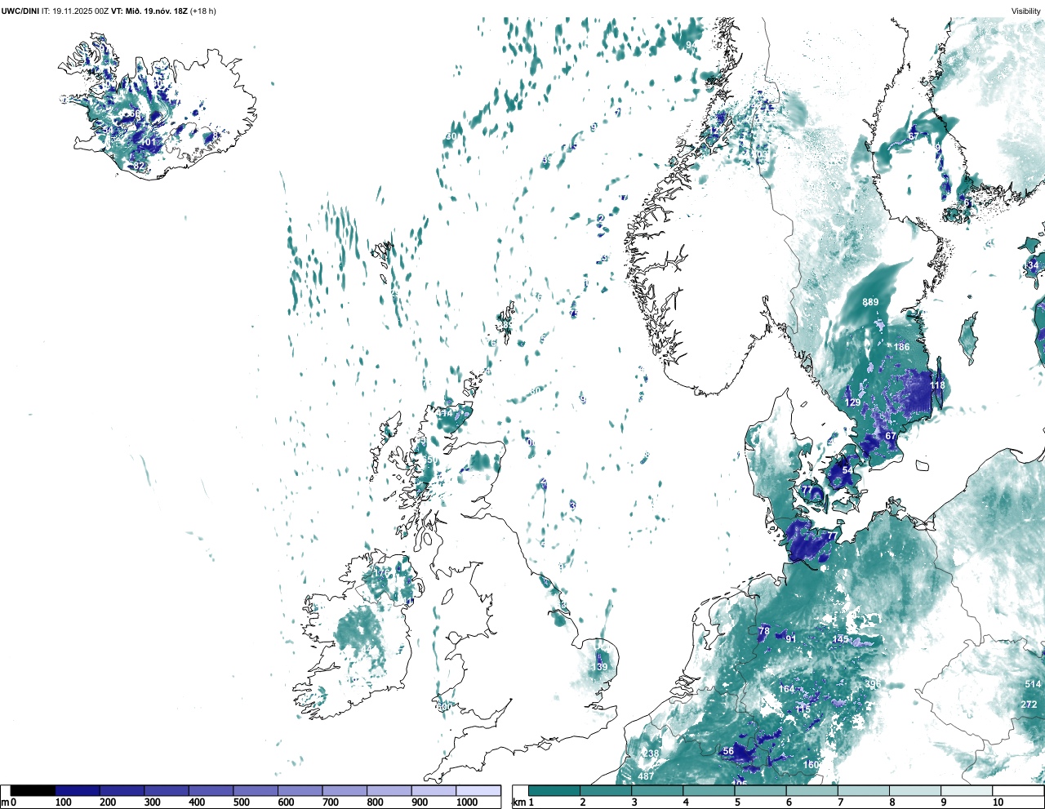The height and width of the screenshot is (809, 1045).
Task: Click the '200' tick on meter legend
Action: (108, 802)
